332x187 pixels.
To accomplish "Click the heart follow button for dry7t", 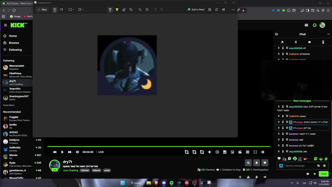I will [x=265, y=163].
